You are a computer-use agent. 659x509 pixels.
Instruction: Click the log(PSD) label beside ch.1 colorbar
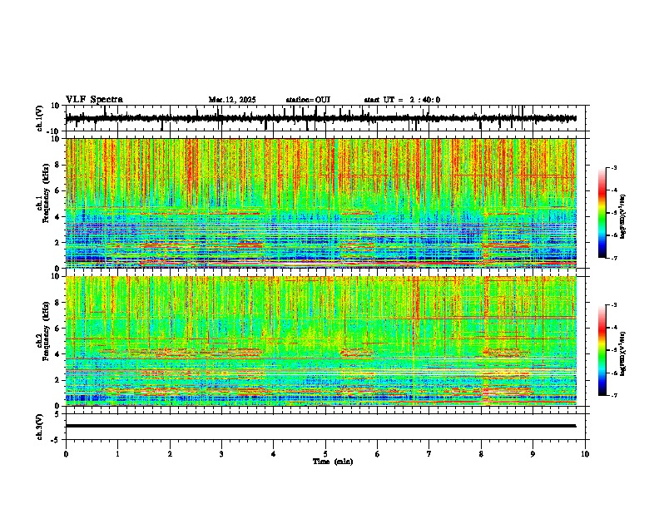pyautogui.click(x=622, y=217)
